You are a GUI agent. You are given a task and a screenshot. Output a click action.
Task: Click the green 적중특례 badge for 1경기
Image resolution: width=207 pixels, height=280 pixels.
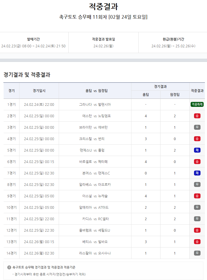click(x=197, y=105)
